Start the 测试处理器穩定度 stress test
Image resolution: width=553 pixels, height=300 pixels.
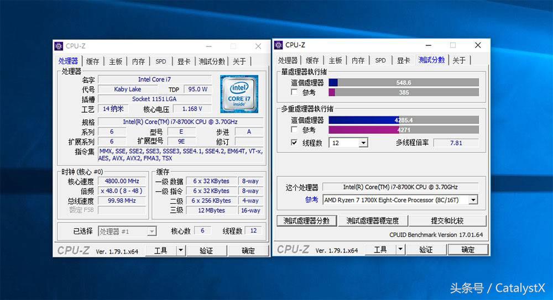372,220
